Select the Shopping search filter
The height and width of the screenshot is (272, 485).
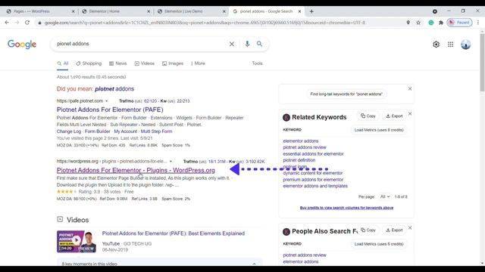point(89,63)
